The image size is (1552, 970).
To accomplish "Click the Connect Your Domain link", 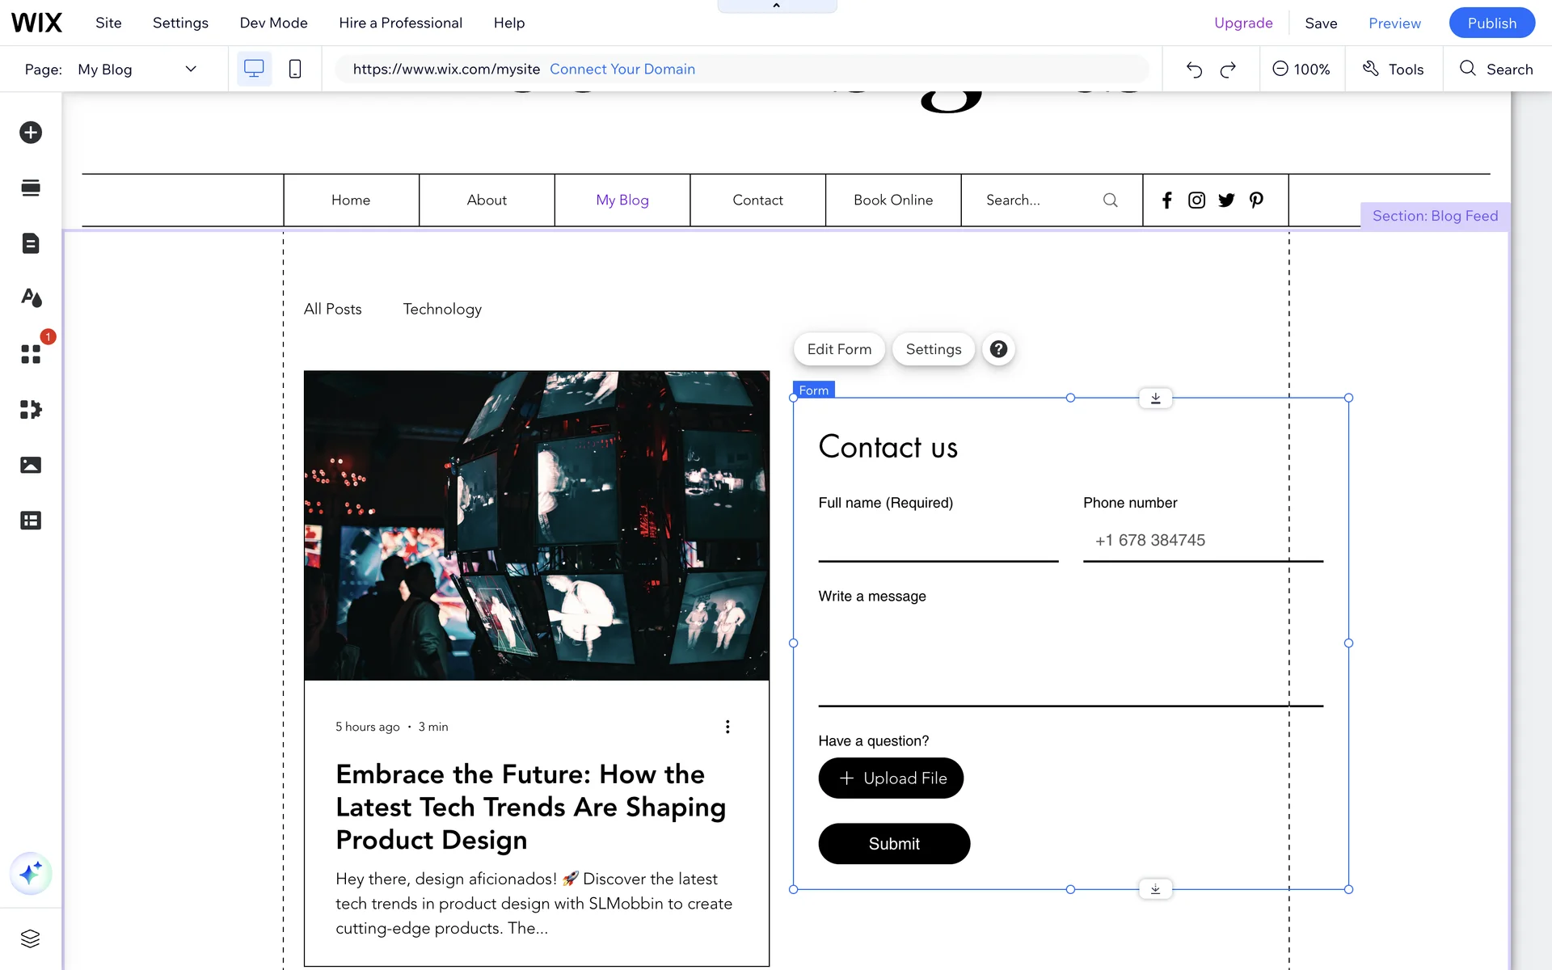I will (622, 70).
